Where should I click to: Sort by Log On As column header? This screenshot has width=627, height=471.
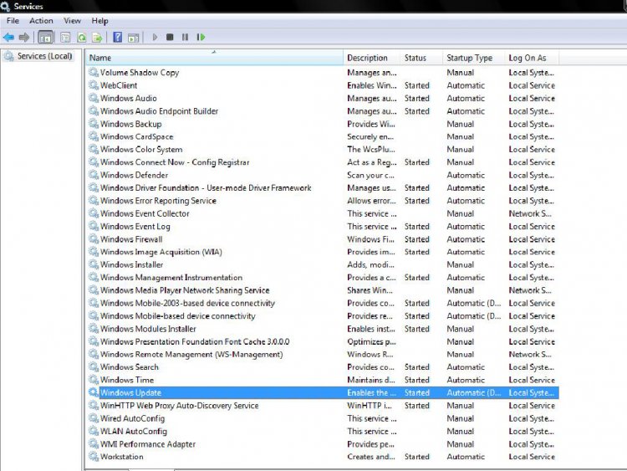(532, 58)
